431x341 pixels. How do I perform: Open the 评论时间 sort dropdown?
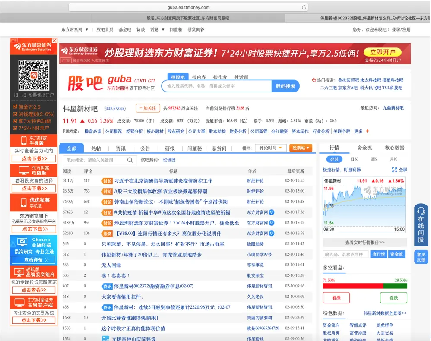271,148
